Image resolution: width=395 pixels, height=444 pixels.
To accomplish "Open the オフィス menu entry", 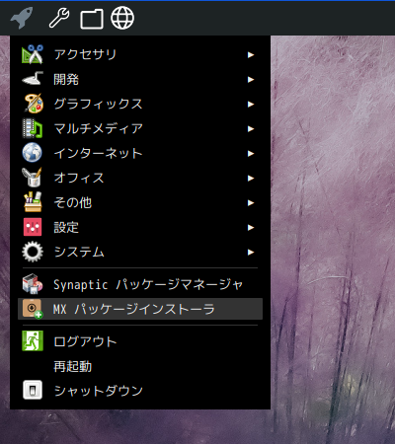I will 140,178.
